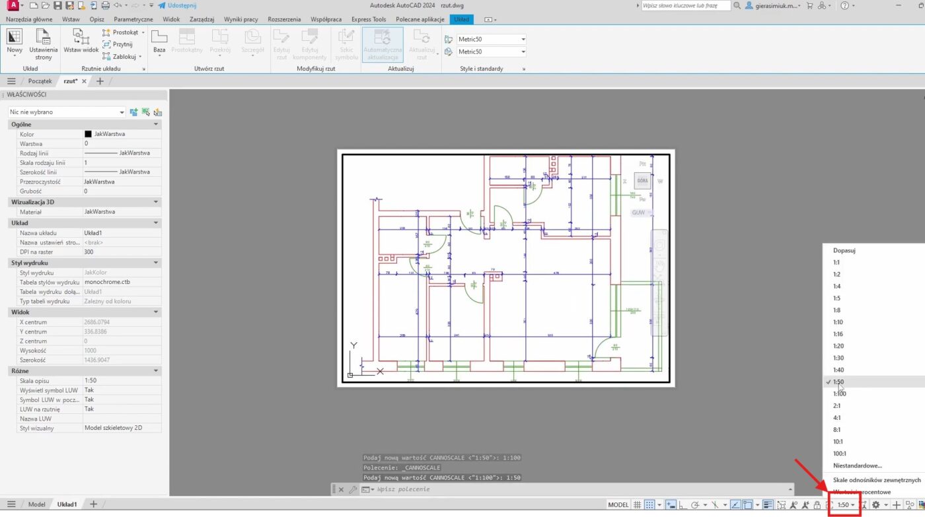Click the quick select icon in Właściwości
The height and width of the screenshot is (517, 925).
[x=157, y=112]
